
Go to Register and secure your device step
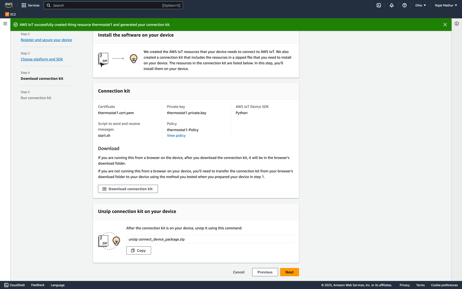[46, 40]
